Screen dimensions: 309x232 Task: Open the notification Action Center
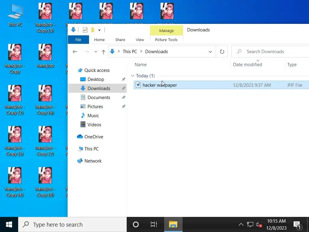(x=298, y=225)
